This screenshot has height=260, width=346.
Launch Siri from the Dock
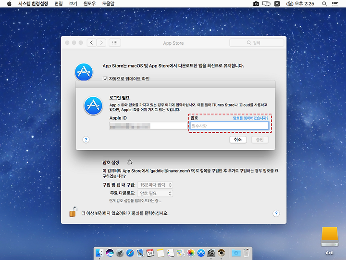point(110,253)
